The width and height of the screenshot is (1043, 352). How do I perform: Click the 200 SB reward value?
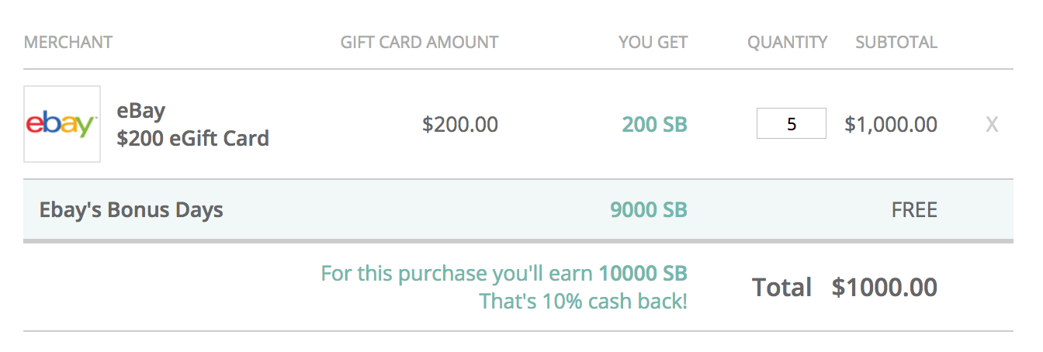pyautogui.click(x=655, y=124)
